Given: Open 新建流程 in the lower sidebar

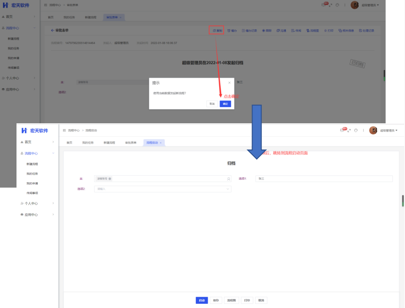Looking at the screenshot, I should point(32,164).
